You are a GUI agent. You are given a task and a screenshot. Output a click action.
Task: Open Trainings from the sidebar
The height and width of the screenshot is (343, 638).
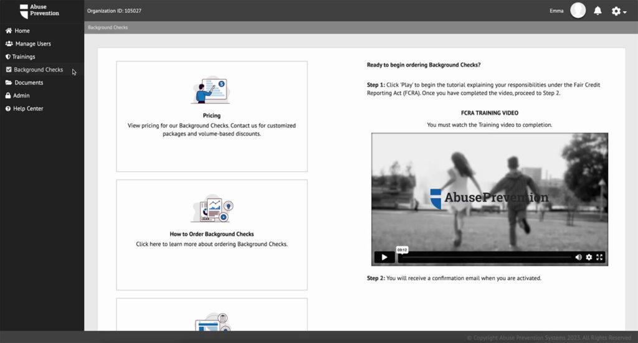tap(24, 57)
